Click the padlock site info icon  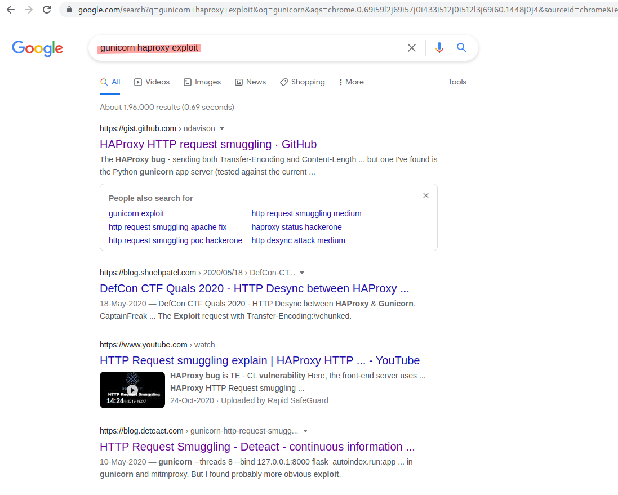(69, 10)
